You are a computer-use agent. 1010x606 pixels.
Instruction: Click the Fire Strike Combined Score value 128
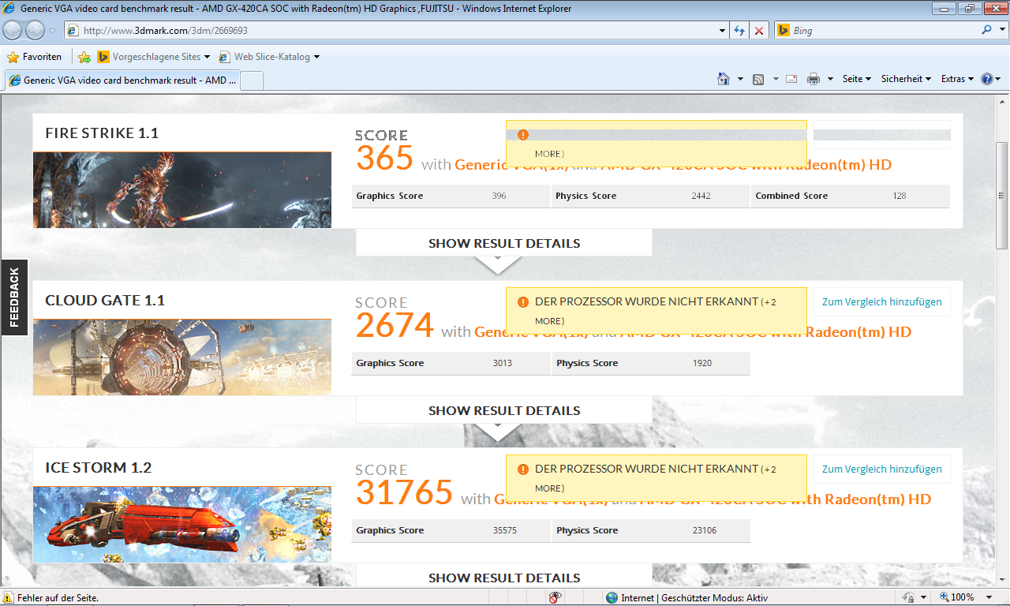[898, 196]
